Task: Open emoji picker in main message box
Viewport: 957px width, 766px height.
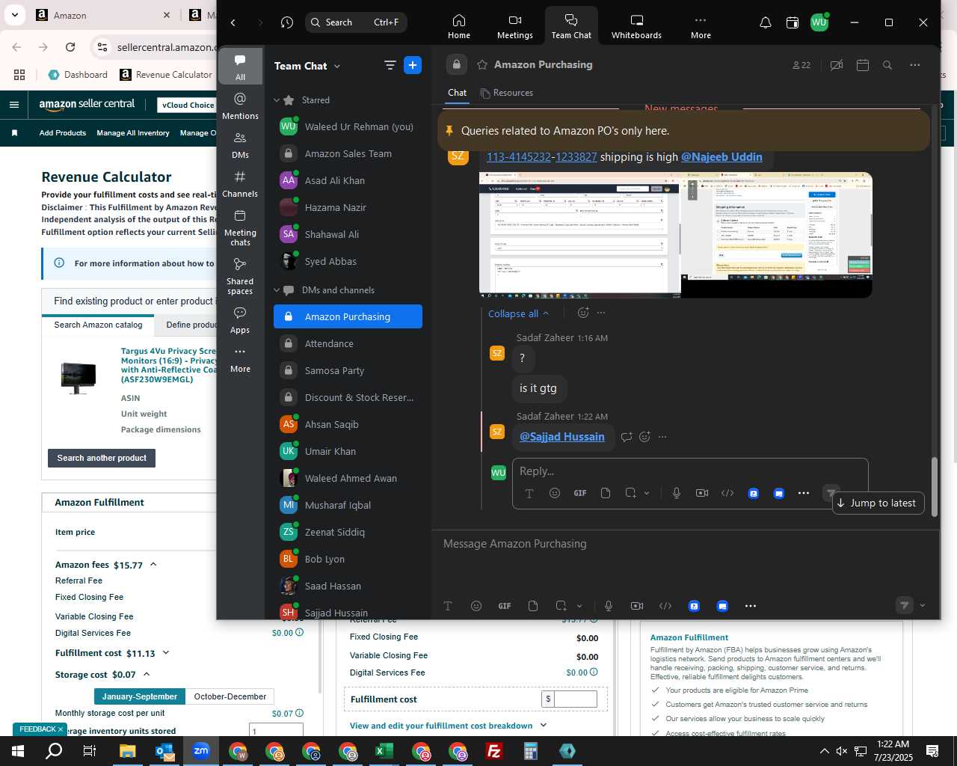Action: pos(476,606)
